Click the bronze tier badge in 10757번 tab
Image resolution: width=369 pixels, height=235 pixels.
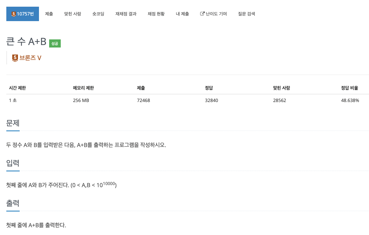click(x=14, y=14)
